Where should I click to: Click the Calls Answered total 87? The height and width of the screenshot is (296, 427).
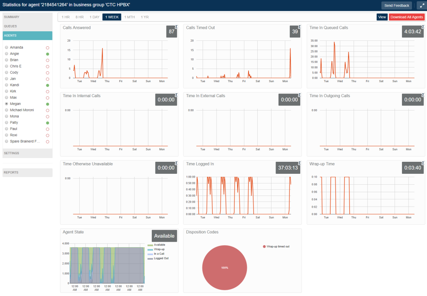click(x=171, y=32)
